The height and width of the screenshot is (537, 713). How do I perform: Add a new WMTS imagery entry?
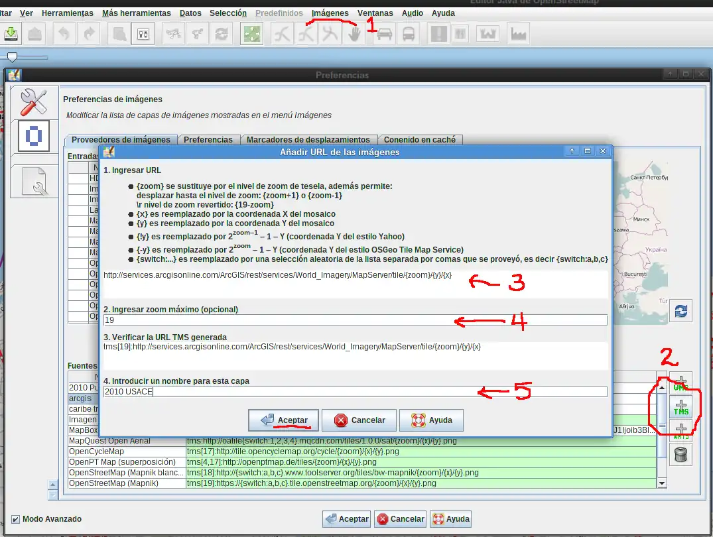click(x=681, y=430)
